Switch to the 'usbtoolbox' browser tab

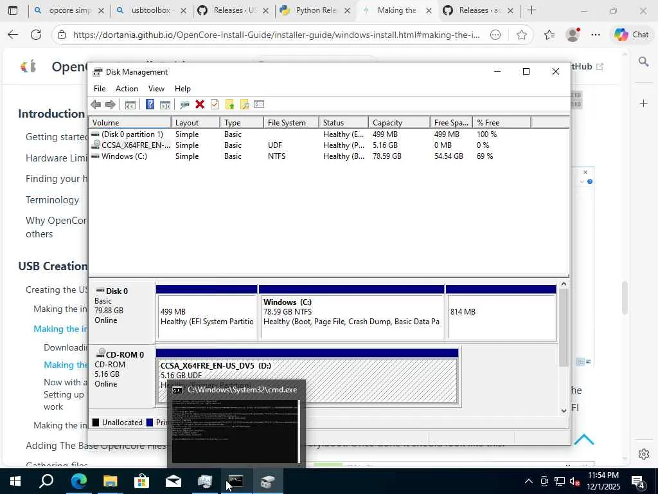(x=150, y=10)
